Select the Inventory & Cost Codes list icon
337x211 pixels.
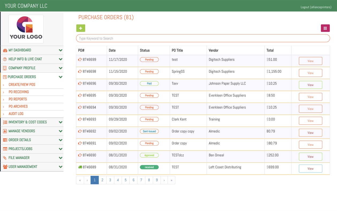pyautogui.click(x=5, y=122)
